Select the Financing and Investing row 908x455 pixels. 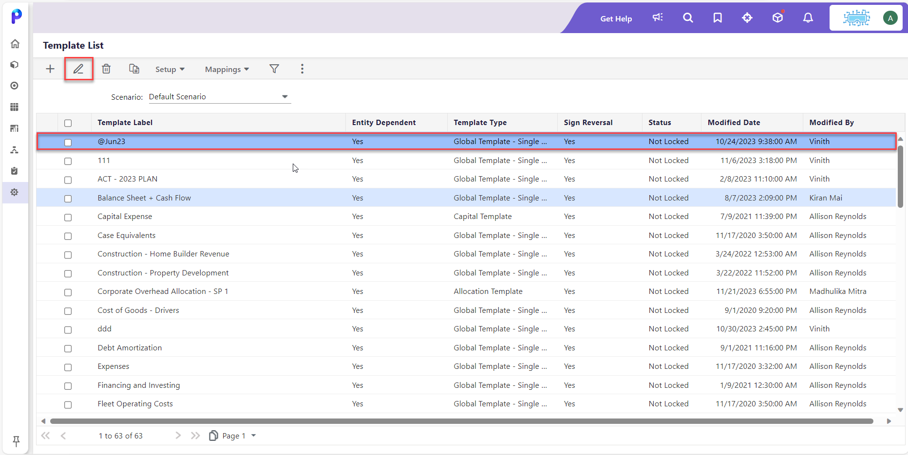coord(466,385)
